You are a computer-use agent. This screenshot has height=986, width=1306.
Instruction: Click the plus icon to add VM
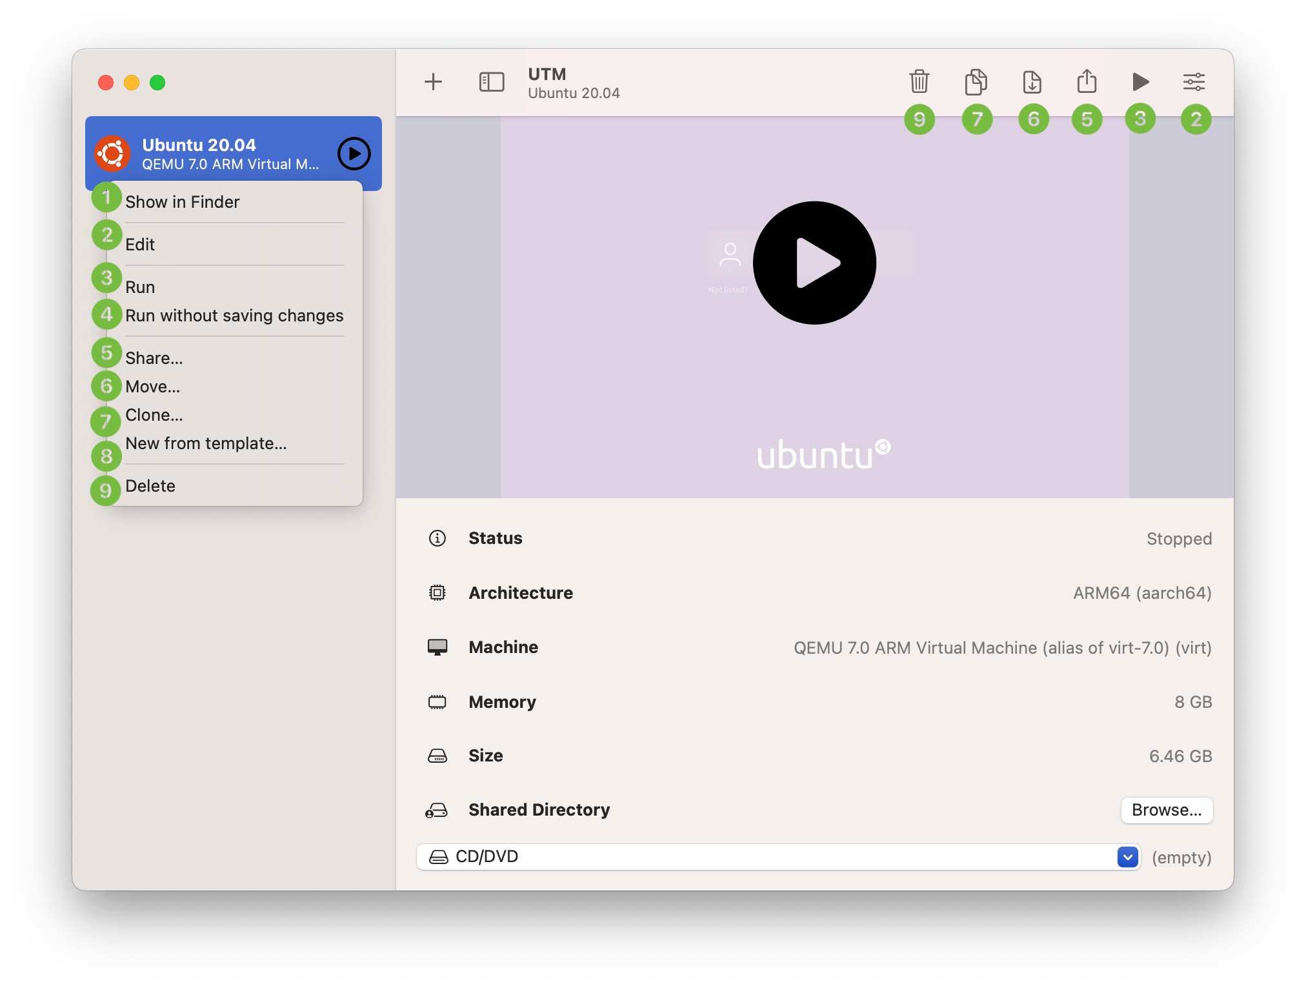click(433, 82)
